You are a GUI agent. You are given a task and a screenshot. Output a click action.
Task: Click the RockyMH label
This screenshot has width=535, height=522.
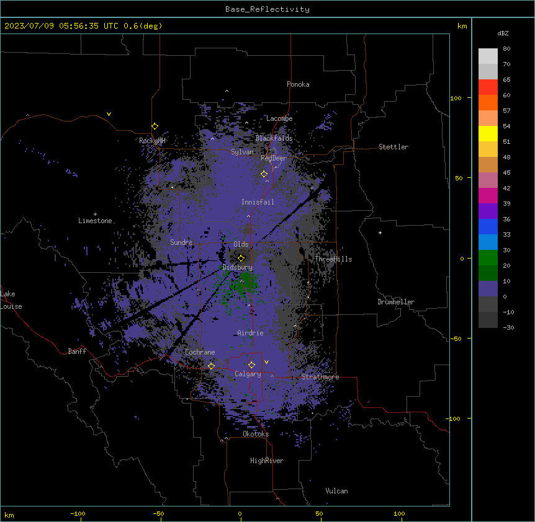152,141
